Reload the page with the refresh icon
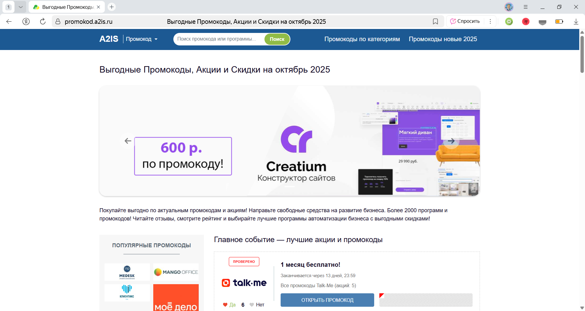The height and width of the screenshot is (311, 585). (x=43, y=21)
